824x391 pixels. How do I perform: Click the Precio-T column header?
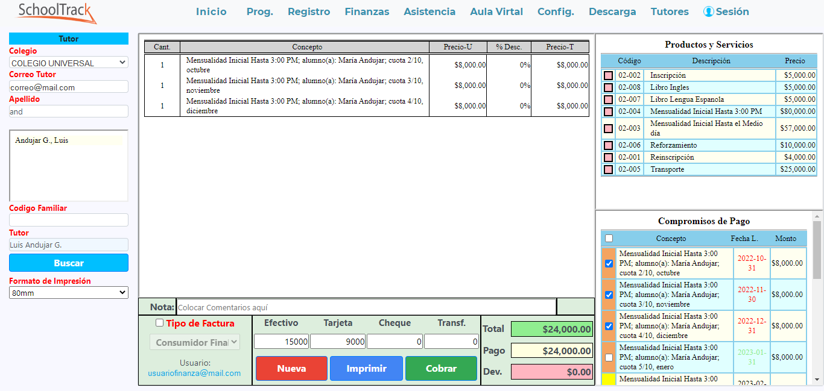tap(560, 47)
